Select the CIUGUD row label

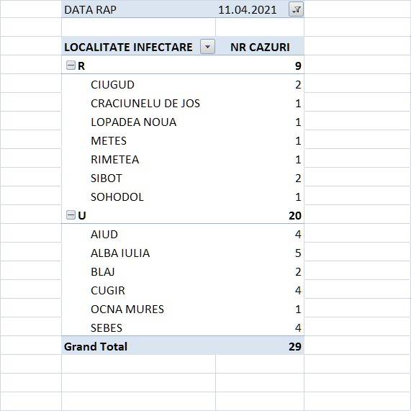[x=112, y=85]
